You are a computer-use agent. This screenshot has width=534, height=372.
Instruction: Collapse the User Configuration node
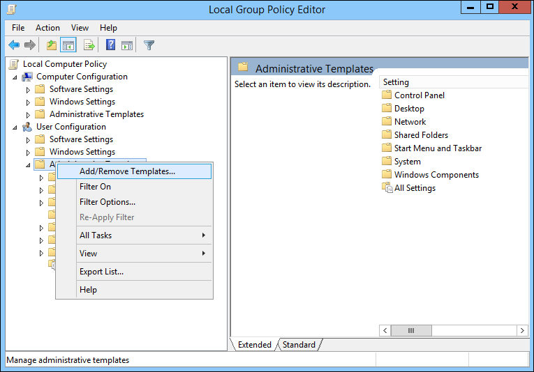coord(15,127)
